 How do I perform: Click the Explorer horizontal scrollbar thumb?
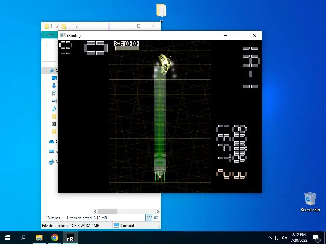[x=108, y=211]
